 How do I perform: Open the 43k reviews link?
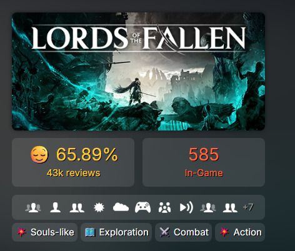[73, 173]
